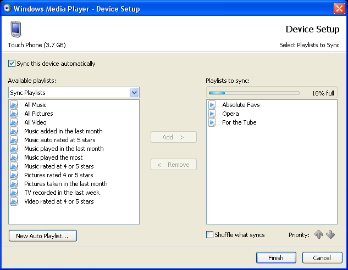
Task: Select Music played the most
Action: pyautogui.click(x=53, y=157)
